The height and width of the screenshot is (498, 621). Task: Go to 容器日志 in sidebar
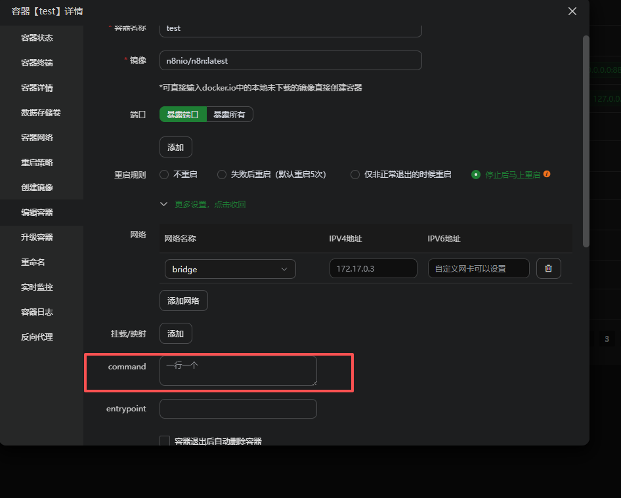(37, 312)
